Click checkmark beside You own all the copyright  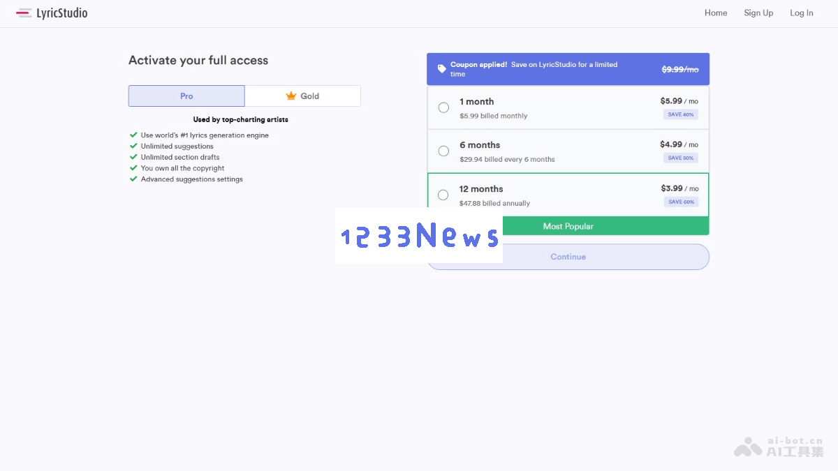point(133,168)
